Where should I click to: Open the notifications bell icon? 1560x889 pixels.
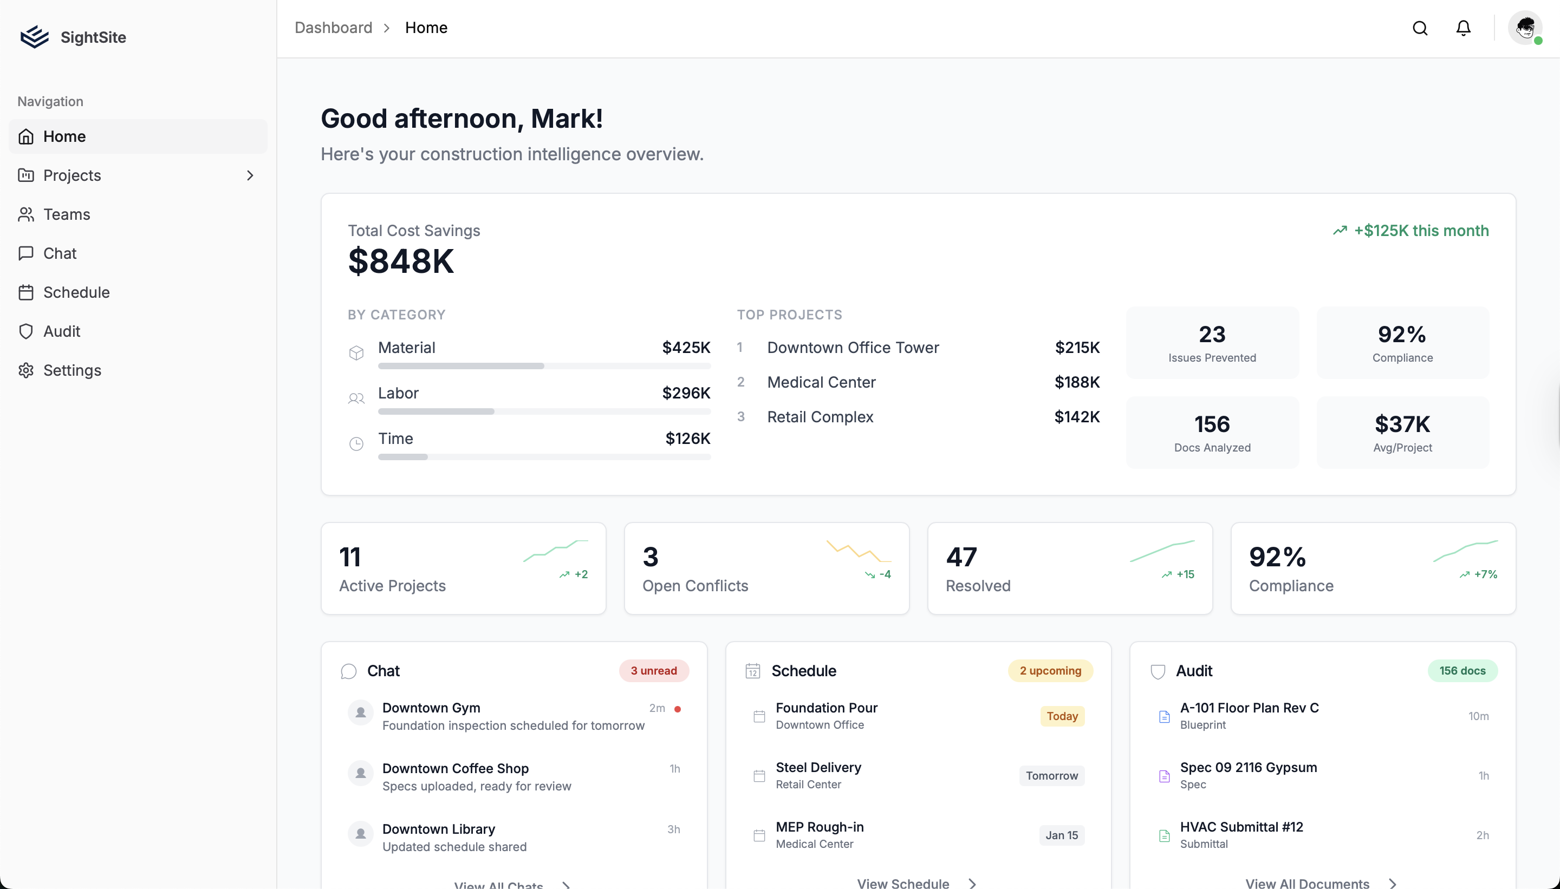1462,28
